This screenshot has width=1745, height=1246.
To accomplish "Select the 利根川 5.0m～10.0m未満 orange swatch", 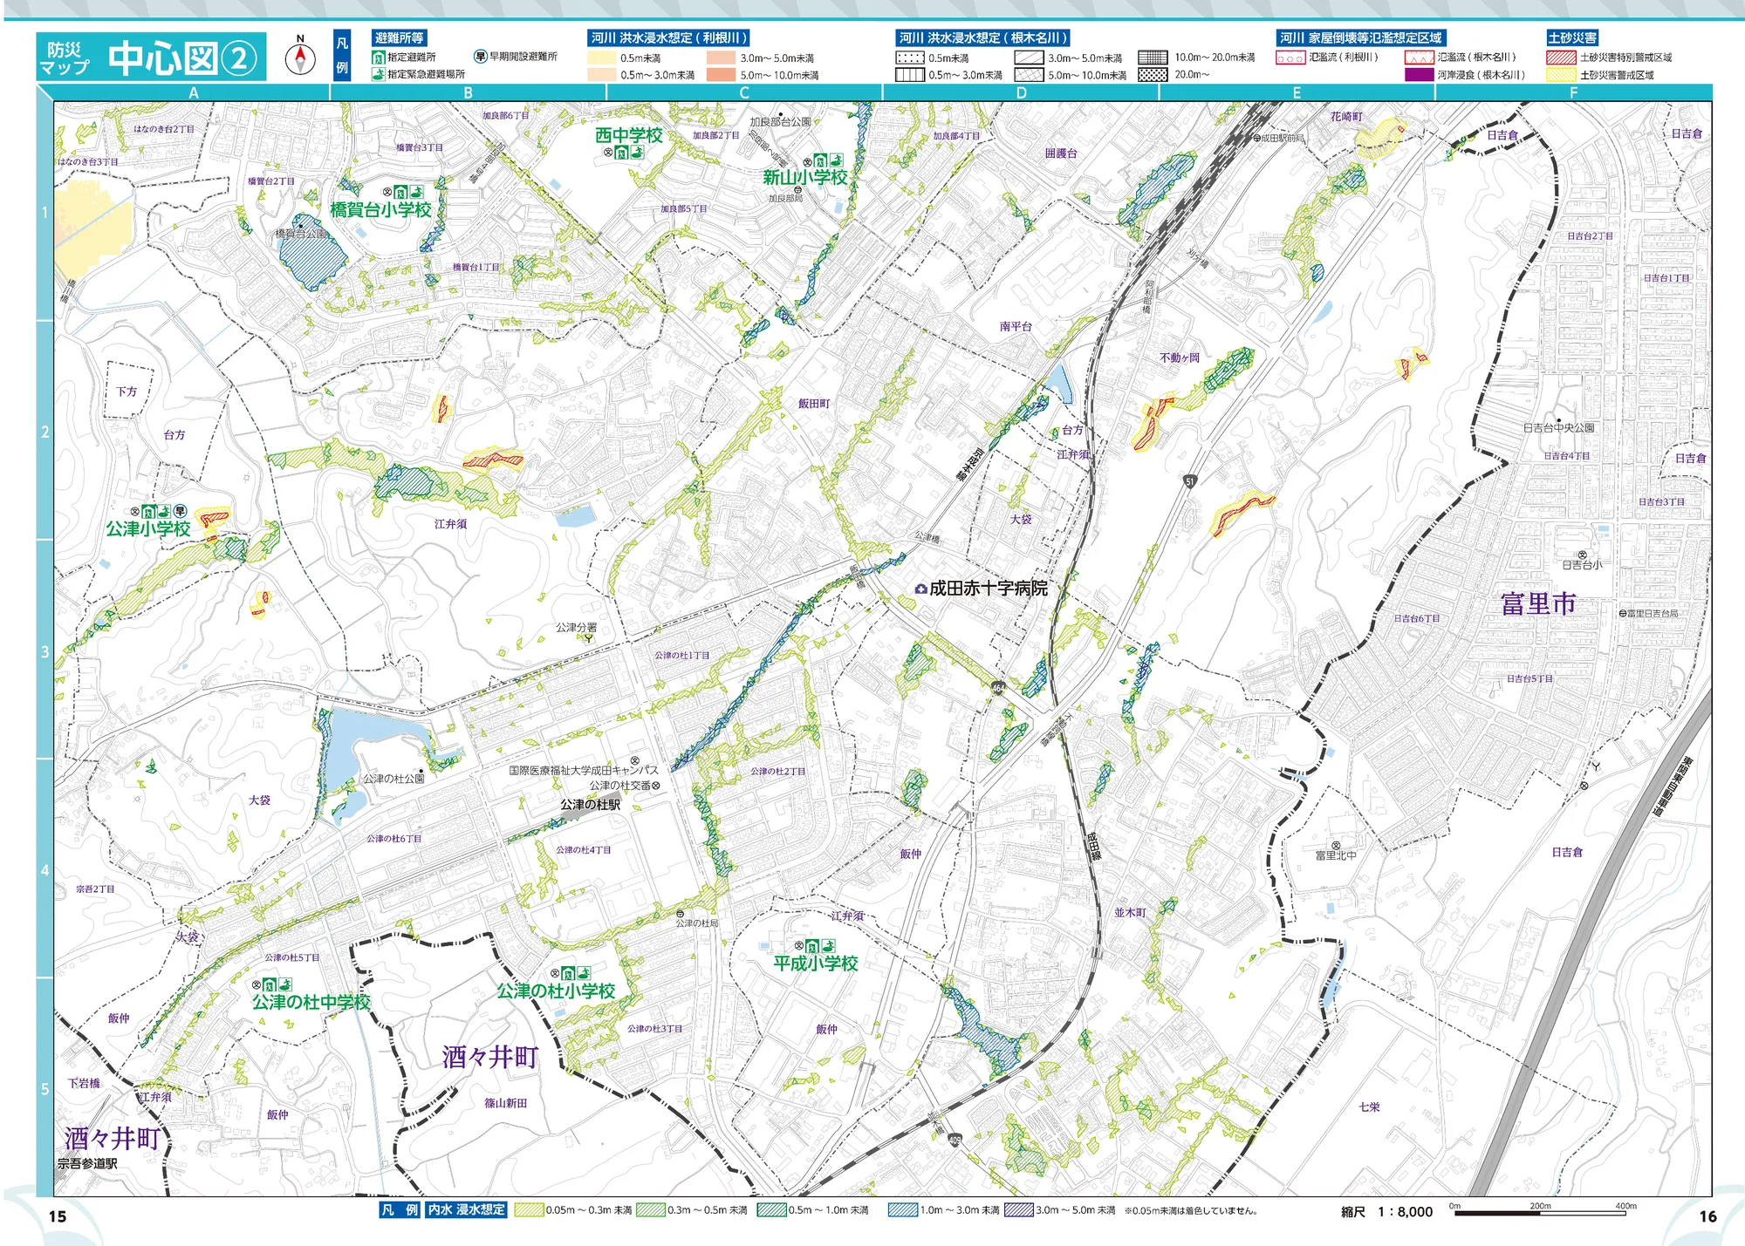I will (721, 75).
